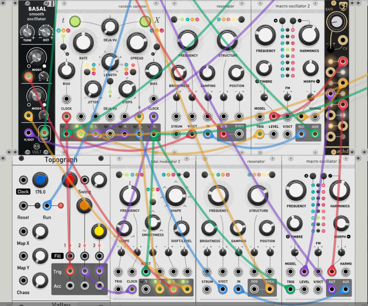
Task: Click top resonator STRUM input jack
Action: (x=176, y=134)
